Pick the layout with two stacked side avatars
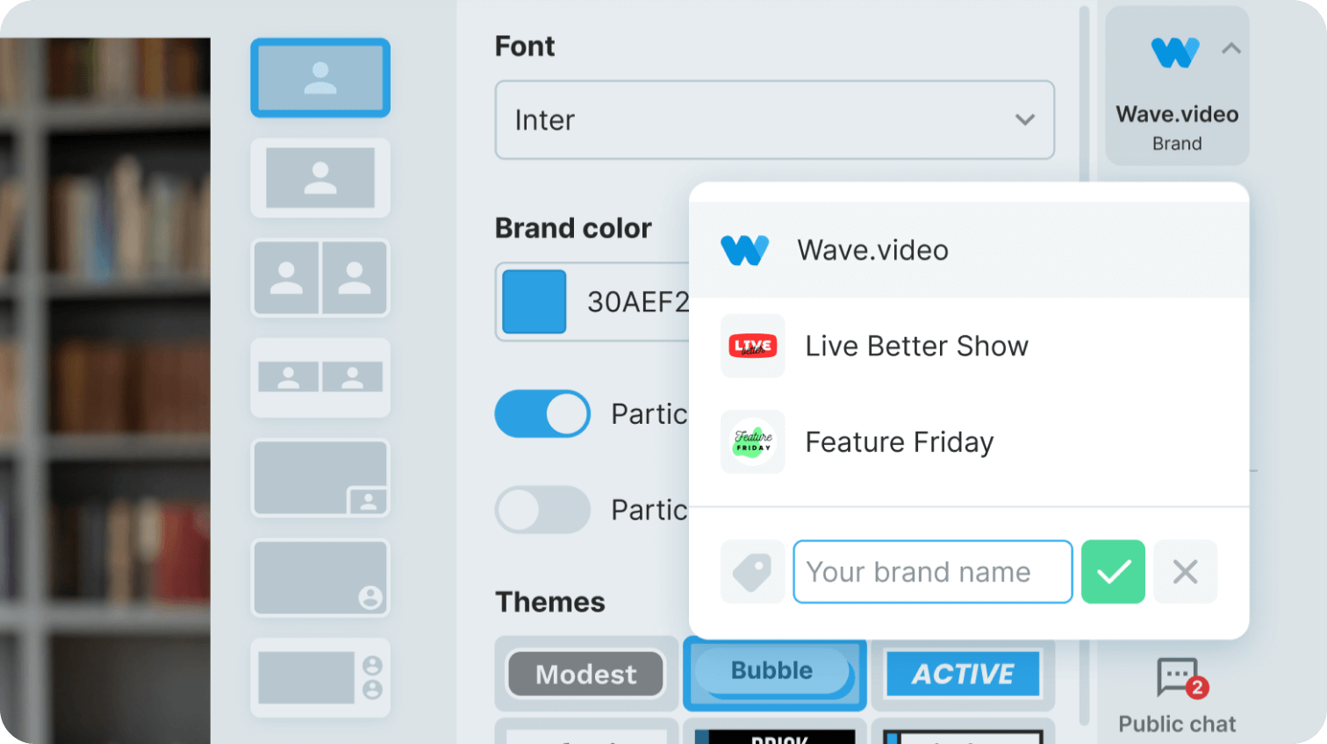 (320, 678)
